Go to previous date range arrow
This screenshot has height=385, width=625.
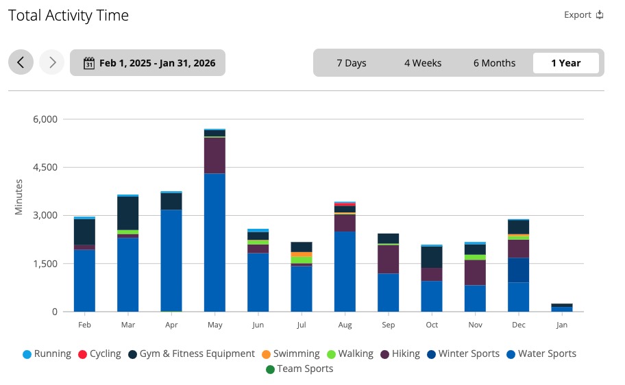tap(21, 62)
